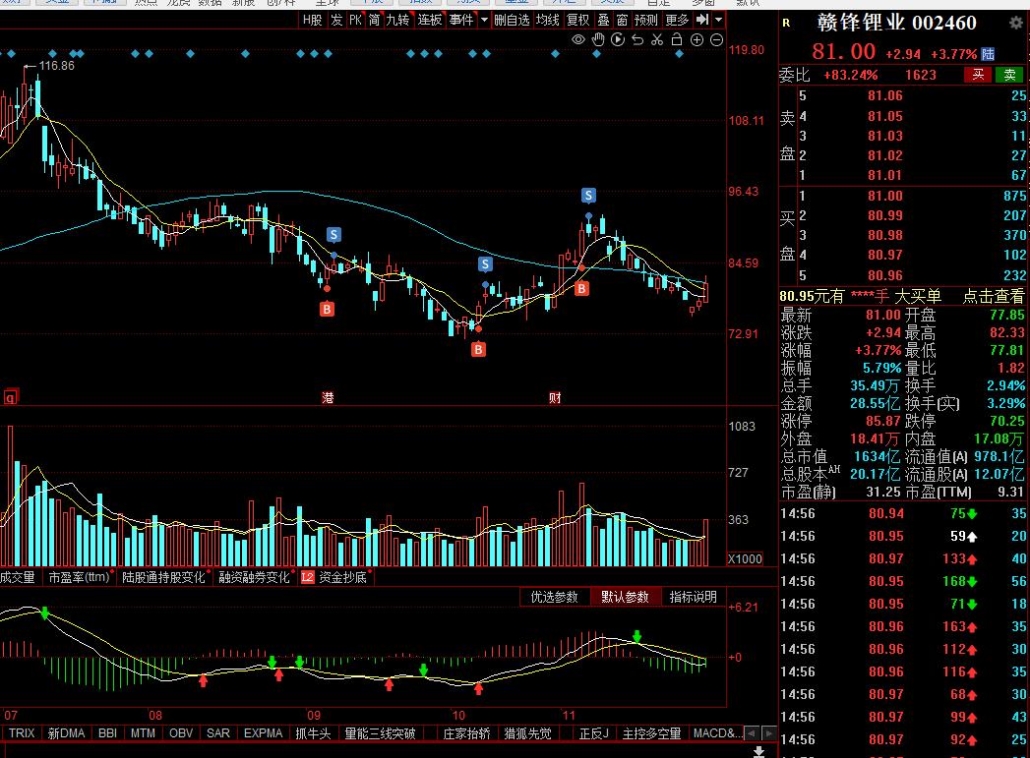This screenshot has width=1030, height=758.
Task: Open the 更多 toolbar menu
Action: coord(677,20)
